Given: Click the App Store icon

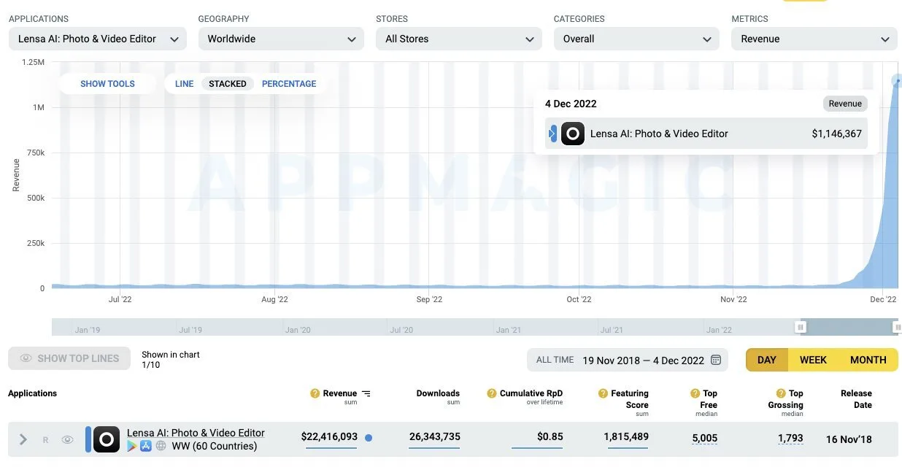Looking at the screenshot, I should pos(146,446).
